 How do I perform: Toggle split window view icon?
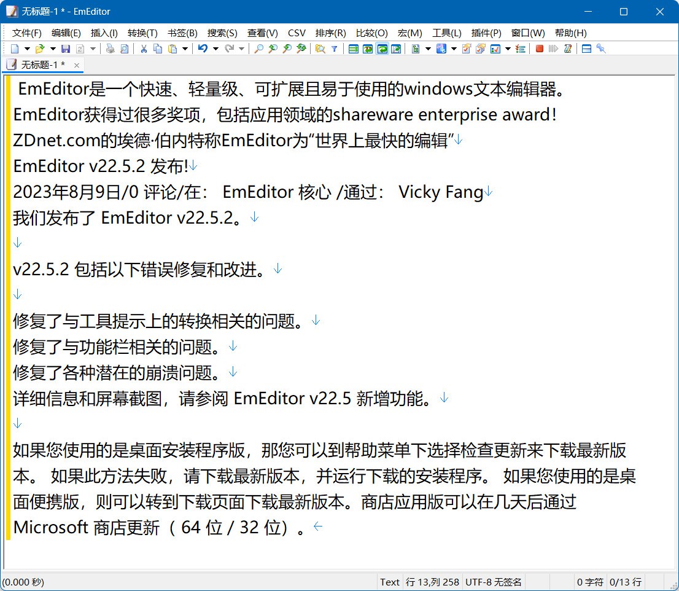tap(587, 49)
